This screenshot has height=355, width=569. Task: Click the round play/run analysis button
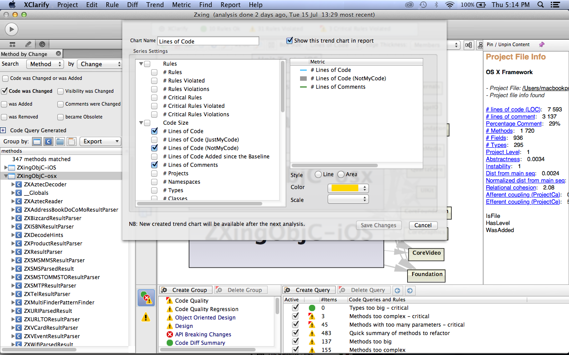pos(11,29)
